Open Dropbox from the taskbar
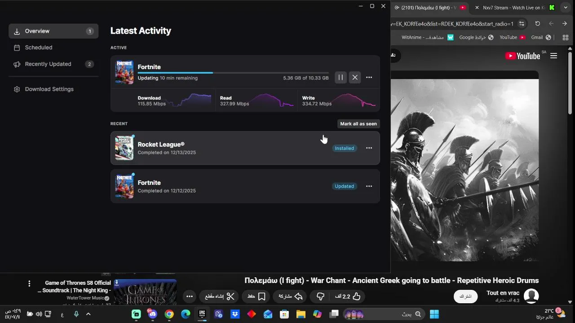 [235, 314]
